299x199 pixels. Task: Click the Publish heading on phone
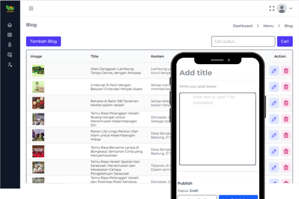pyautogui.click(x=185, y=183)
